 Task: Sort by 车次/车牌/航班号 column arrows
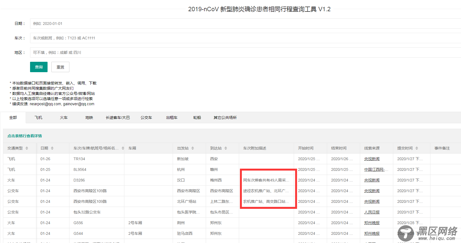pyautogui.click(x=123, y=148)
